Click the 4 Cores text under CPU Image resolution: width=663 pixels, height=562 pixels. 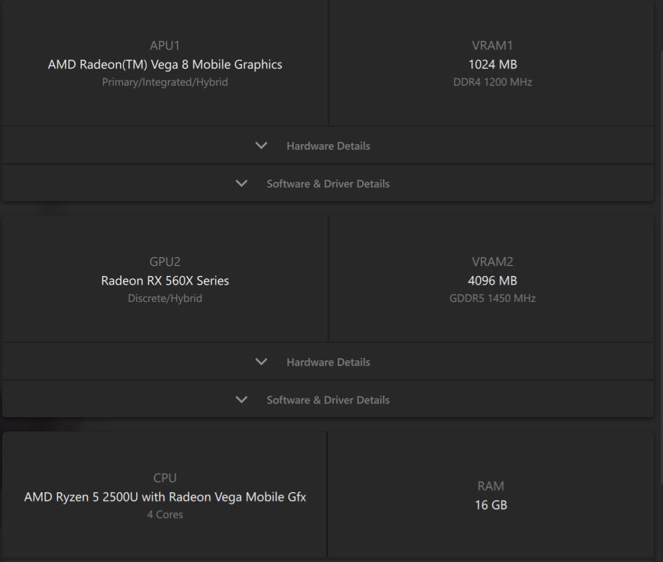165,514
